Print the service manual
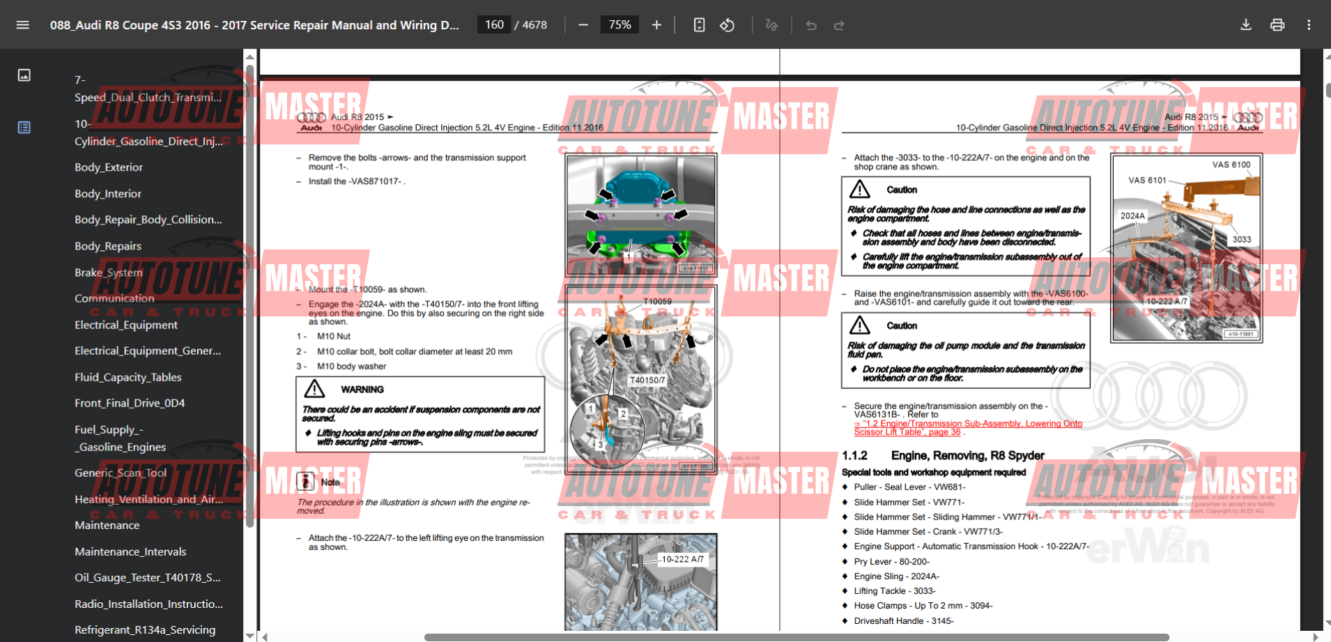Screen dimensions: 1331x642 1277,25
